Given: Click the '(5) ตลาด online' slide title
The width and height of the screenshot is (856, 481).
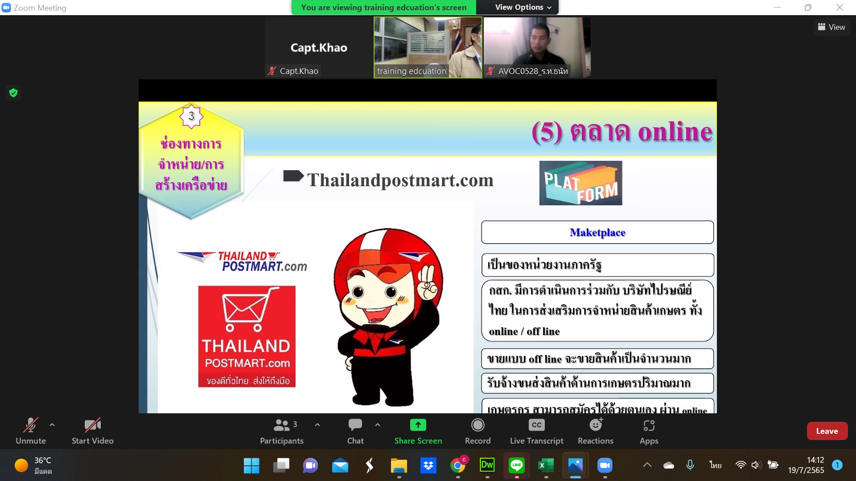Looking at the screenshot, I should 622,132.
